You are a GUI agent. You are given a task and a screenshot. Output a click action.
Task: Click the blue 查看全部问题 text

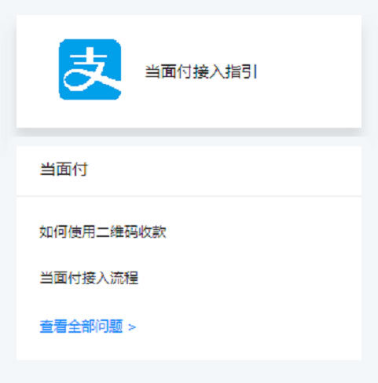point(81,326)
